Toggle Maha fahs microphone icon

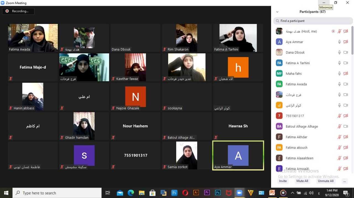[x=339, y=74]
